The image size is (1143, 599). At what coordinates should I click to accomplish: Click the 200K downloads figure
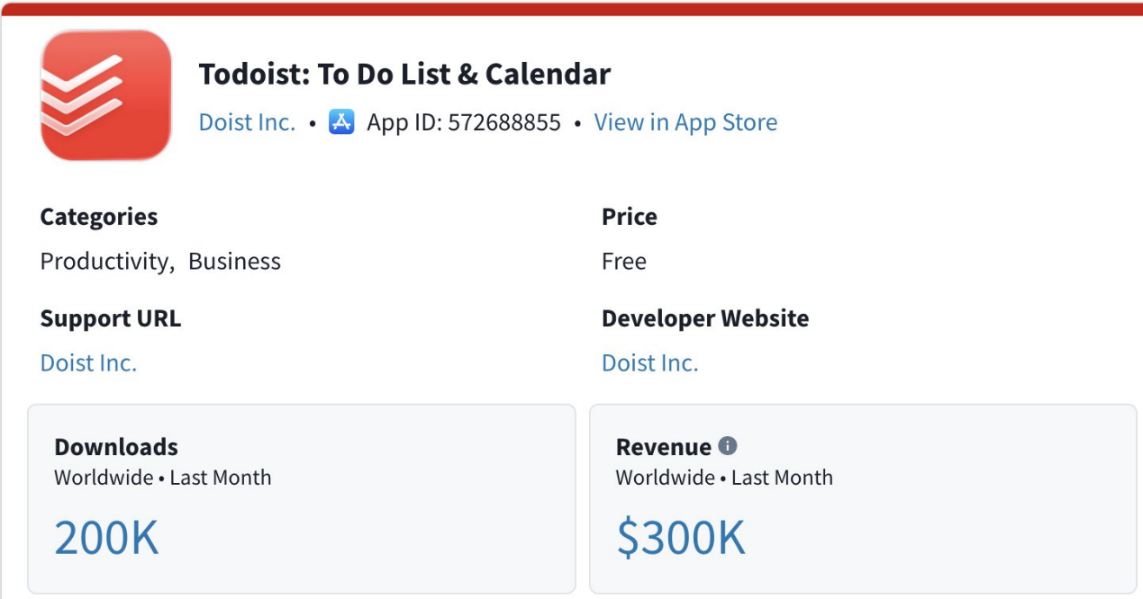[x=106, y=538]
